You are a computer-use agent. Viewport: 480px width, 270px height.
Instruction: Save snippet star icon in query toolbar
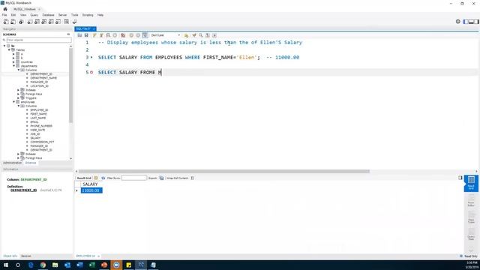186,35
